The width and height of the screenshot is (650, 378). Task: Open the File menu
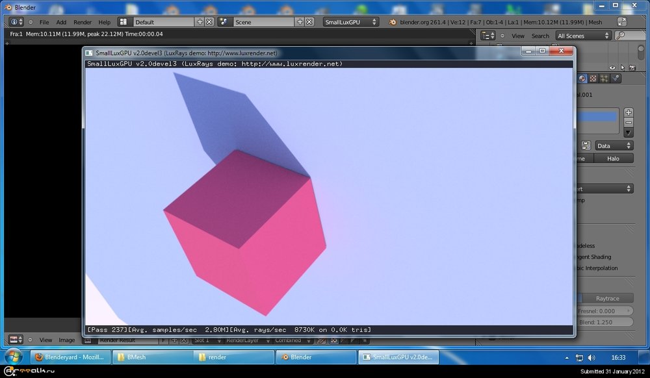click(x=44, y=22)
